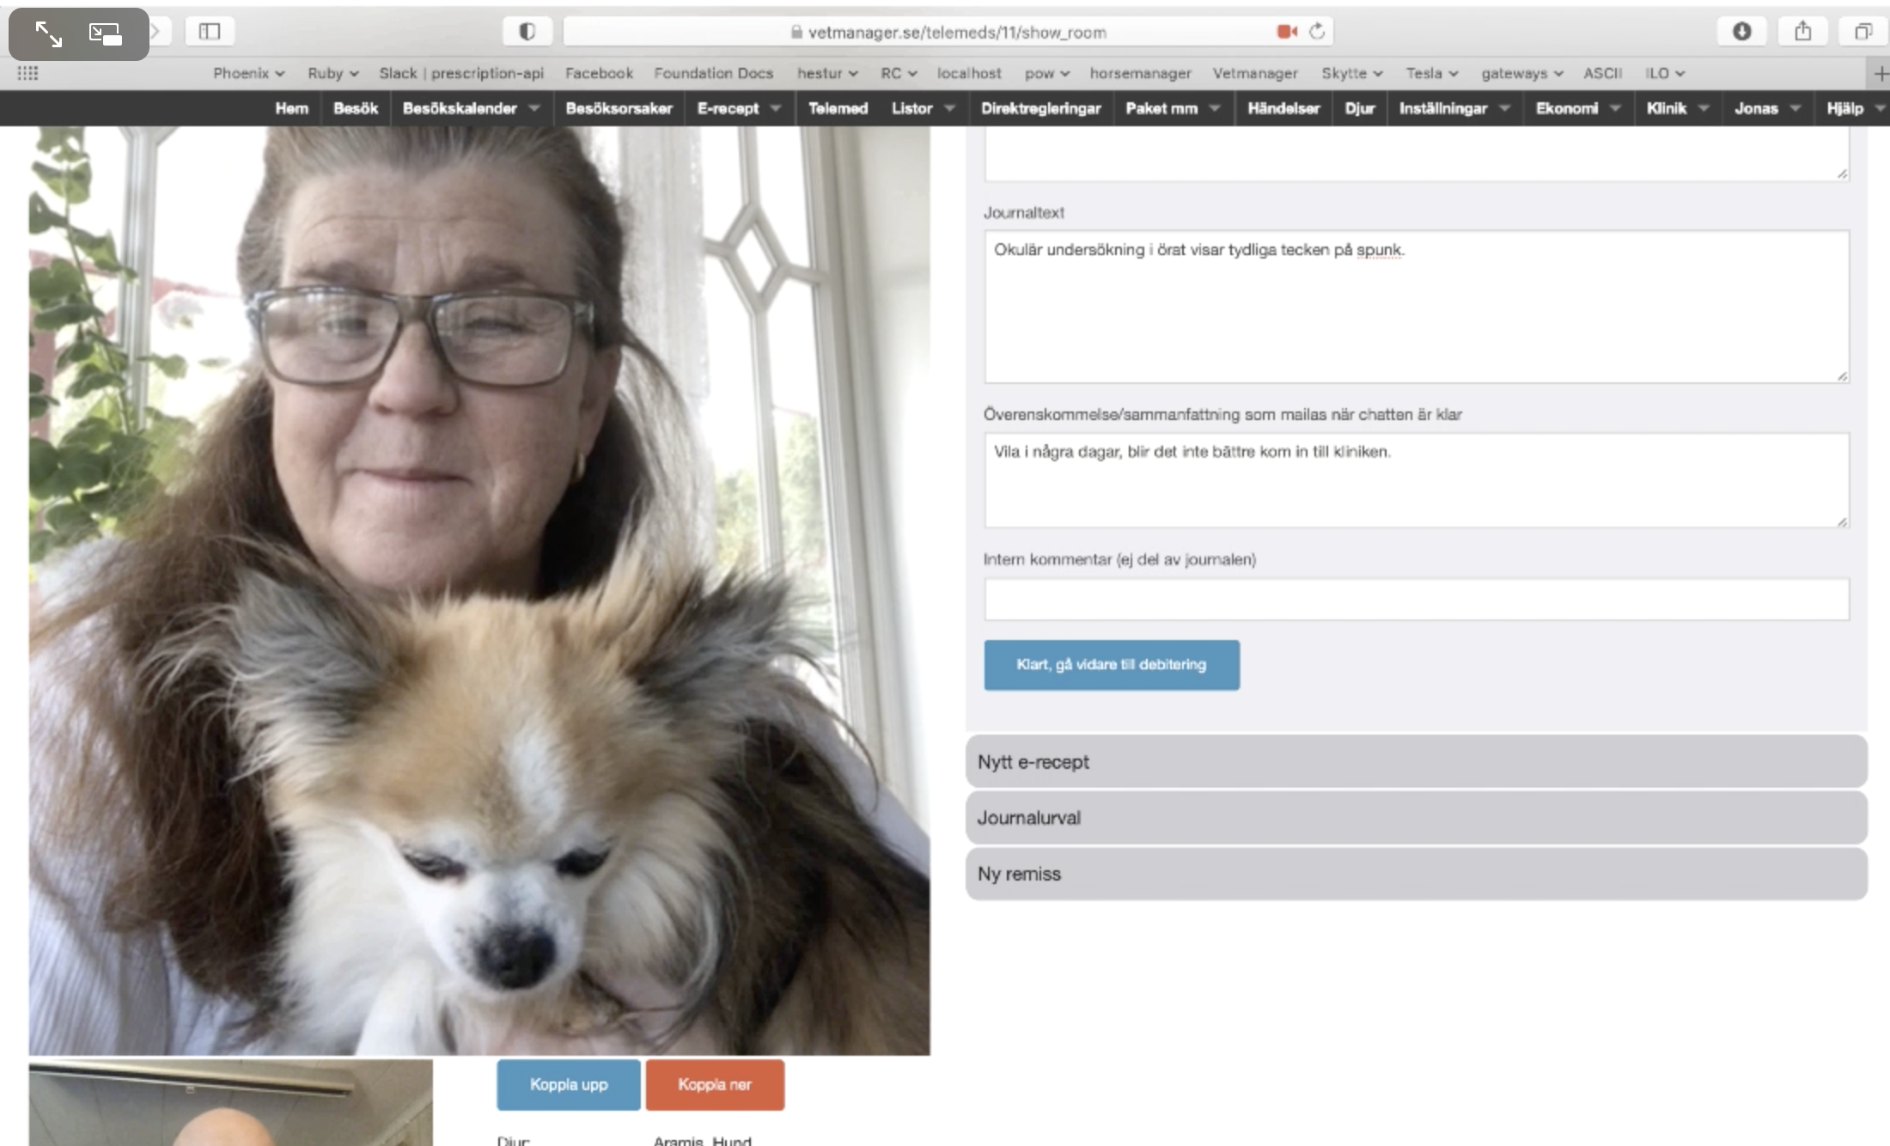The width and height of the screenshot is (1890, 1146).
Task: Click the exit fullscreen arrows icon
Action: coord(48,34)
